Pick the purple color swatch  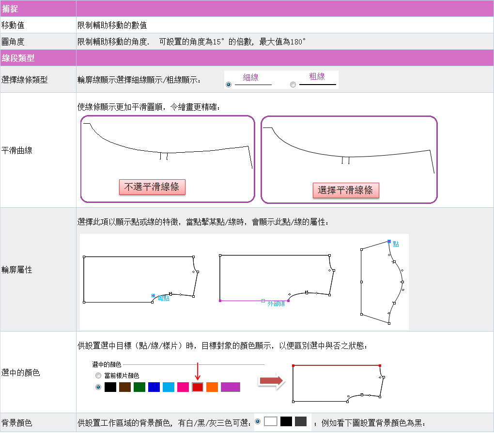pos(230,387)
